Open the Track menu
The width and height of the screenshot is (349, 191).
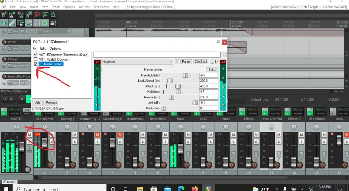[x=56, y=7]
